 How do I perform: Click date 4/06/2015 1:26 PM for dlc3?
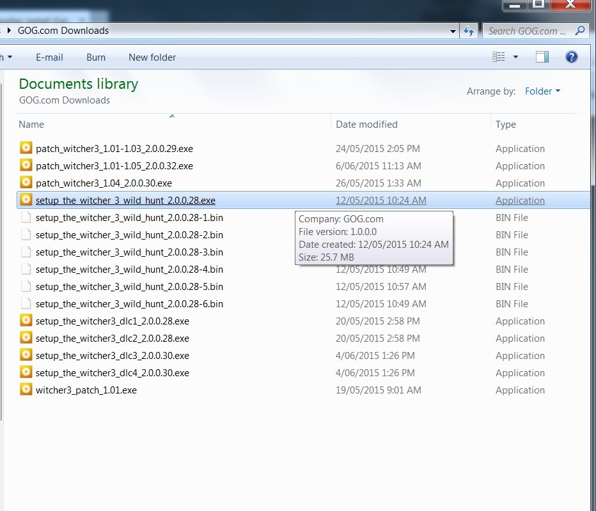(x=375, y=356)
